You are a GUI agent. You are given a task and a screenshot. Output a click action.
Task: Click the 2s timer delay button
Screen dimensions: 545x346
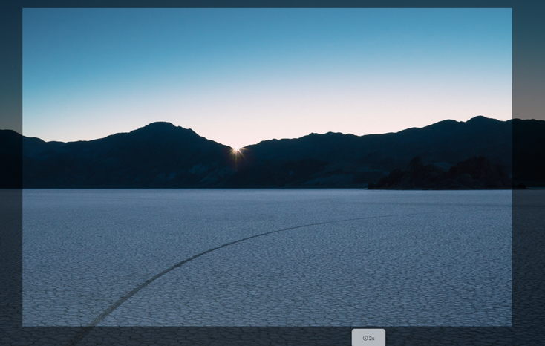pos(368,338)
